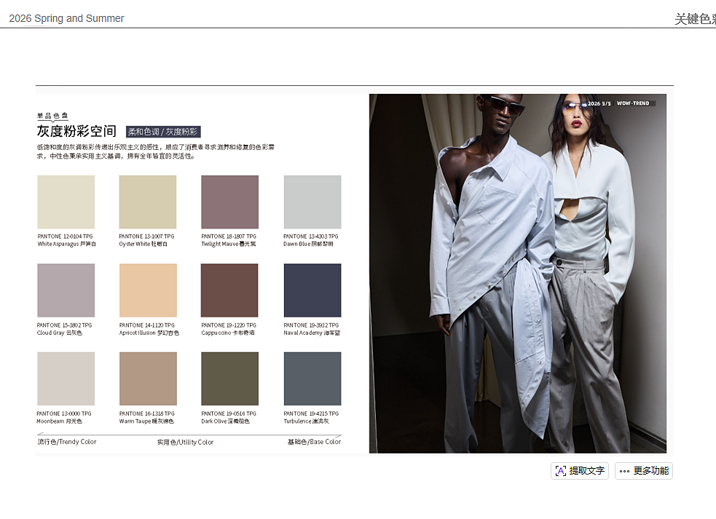Pick the Turbulence gray swatch

coord(312,379)
